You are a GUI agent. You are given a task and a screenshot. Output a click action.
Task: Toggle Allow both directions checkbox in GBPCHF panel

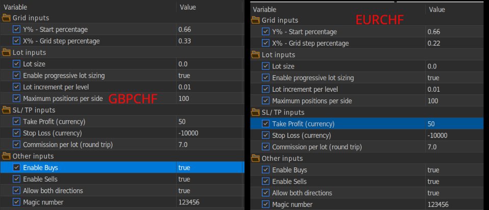click(16, 190)
